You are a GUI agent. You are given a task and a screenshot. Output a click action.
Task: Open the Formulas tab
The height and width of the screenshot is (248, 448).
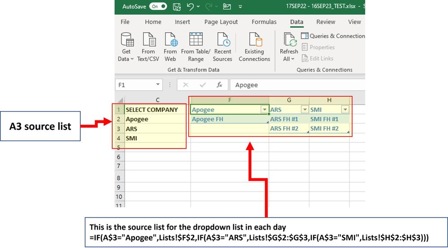click(x=264, y=21)
